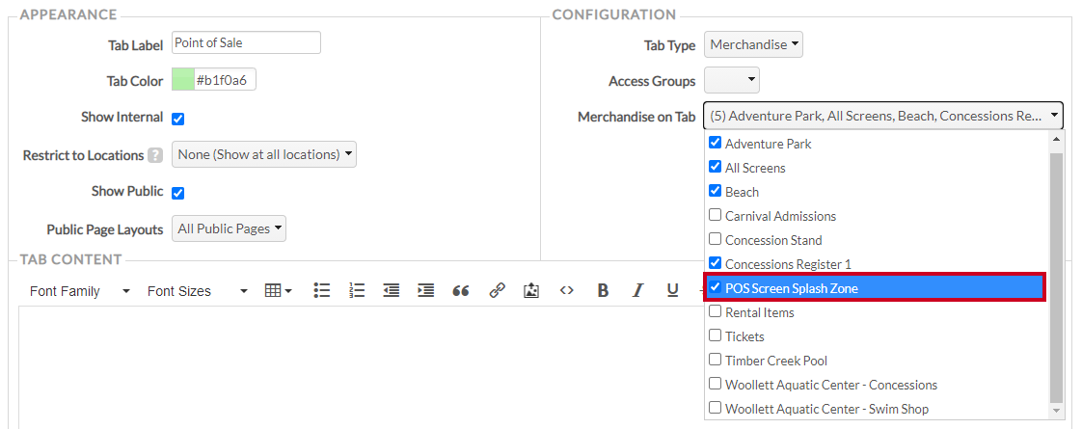Uncheck the Show Public checkbox
Image resolution: width=1082 pixels, height=429 pixels.
pyautogui.click(x=178, y=193)
